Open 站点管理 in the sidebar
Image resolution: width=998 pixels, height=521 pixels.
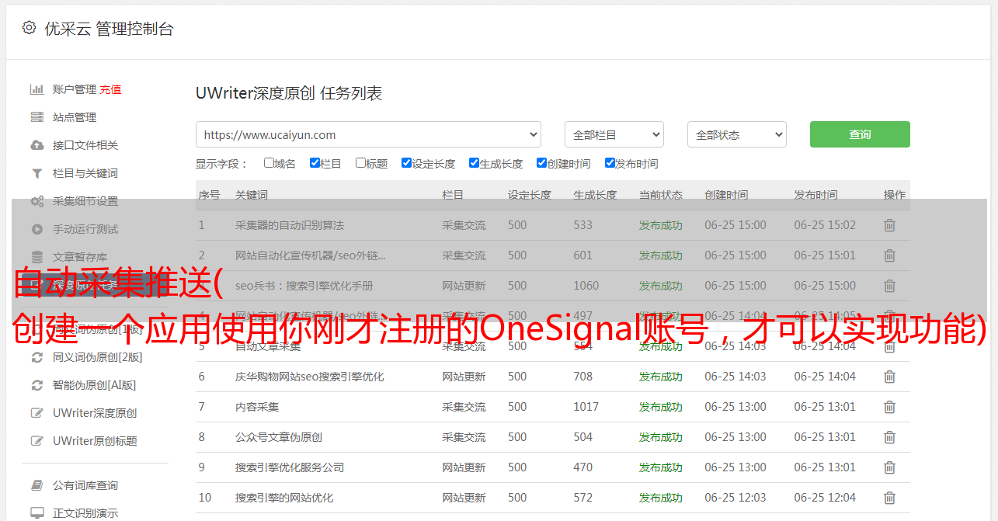[75, 117]
